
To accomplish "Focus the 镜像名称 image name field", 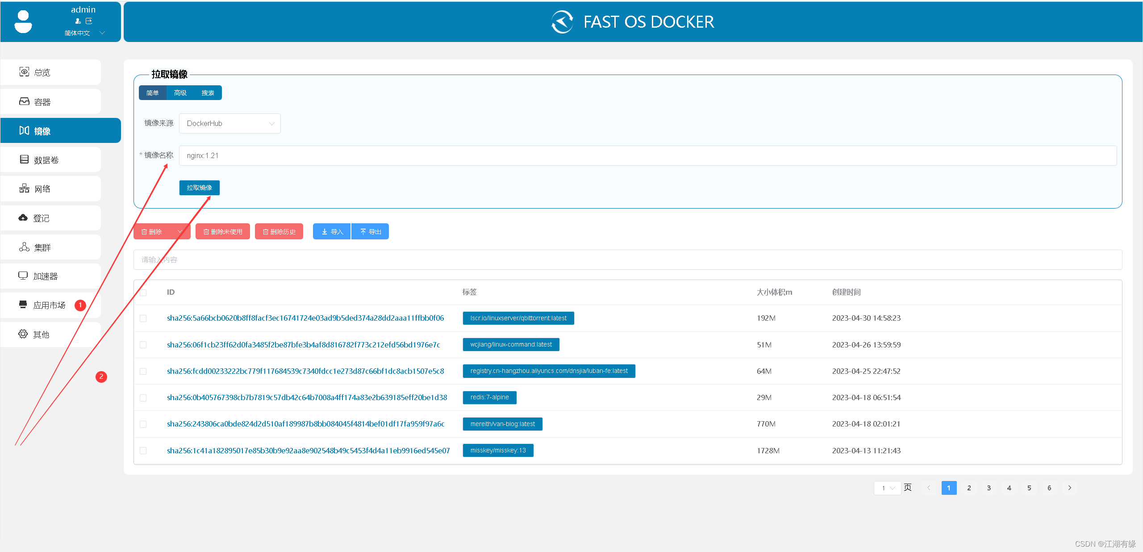I will [x=648, y=155].
